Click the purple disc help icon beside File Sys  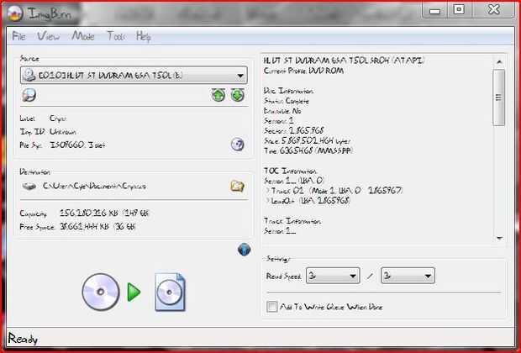pos(238,145)
